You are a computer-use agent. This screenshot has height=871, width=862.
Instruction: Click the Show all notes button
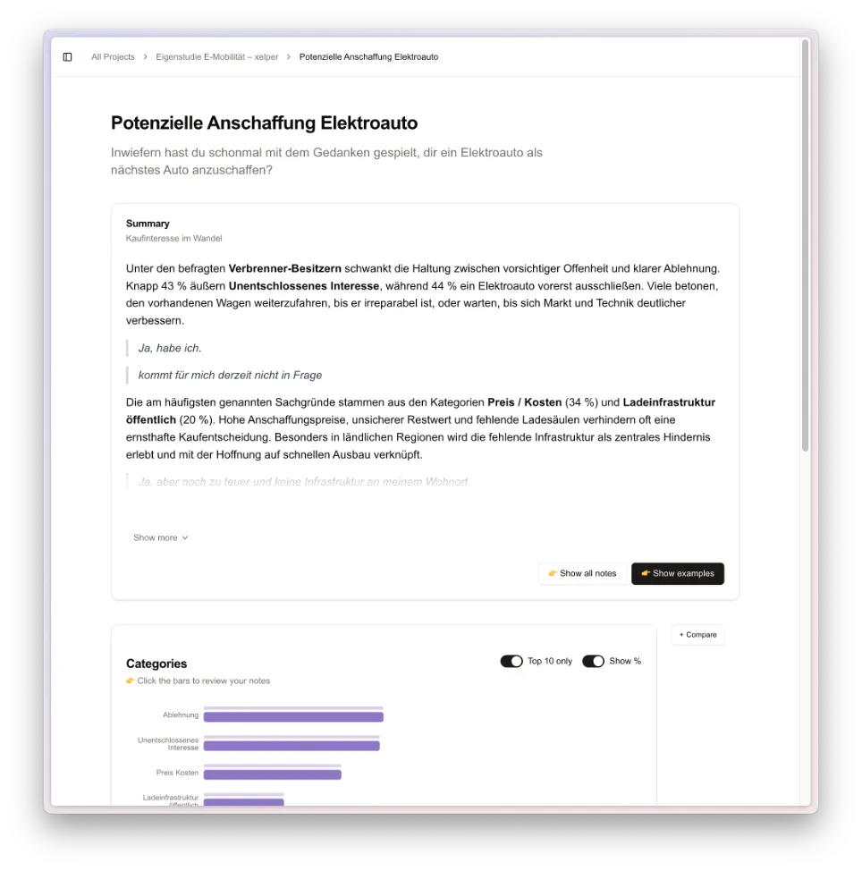[582, 573]
